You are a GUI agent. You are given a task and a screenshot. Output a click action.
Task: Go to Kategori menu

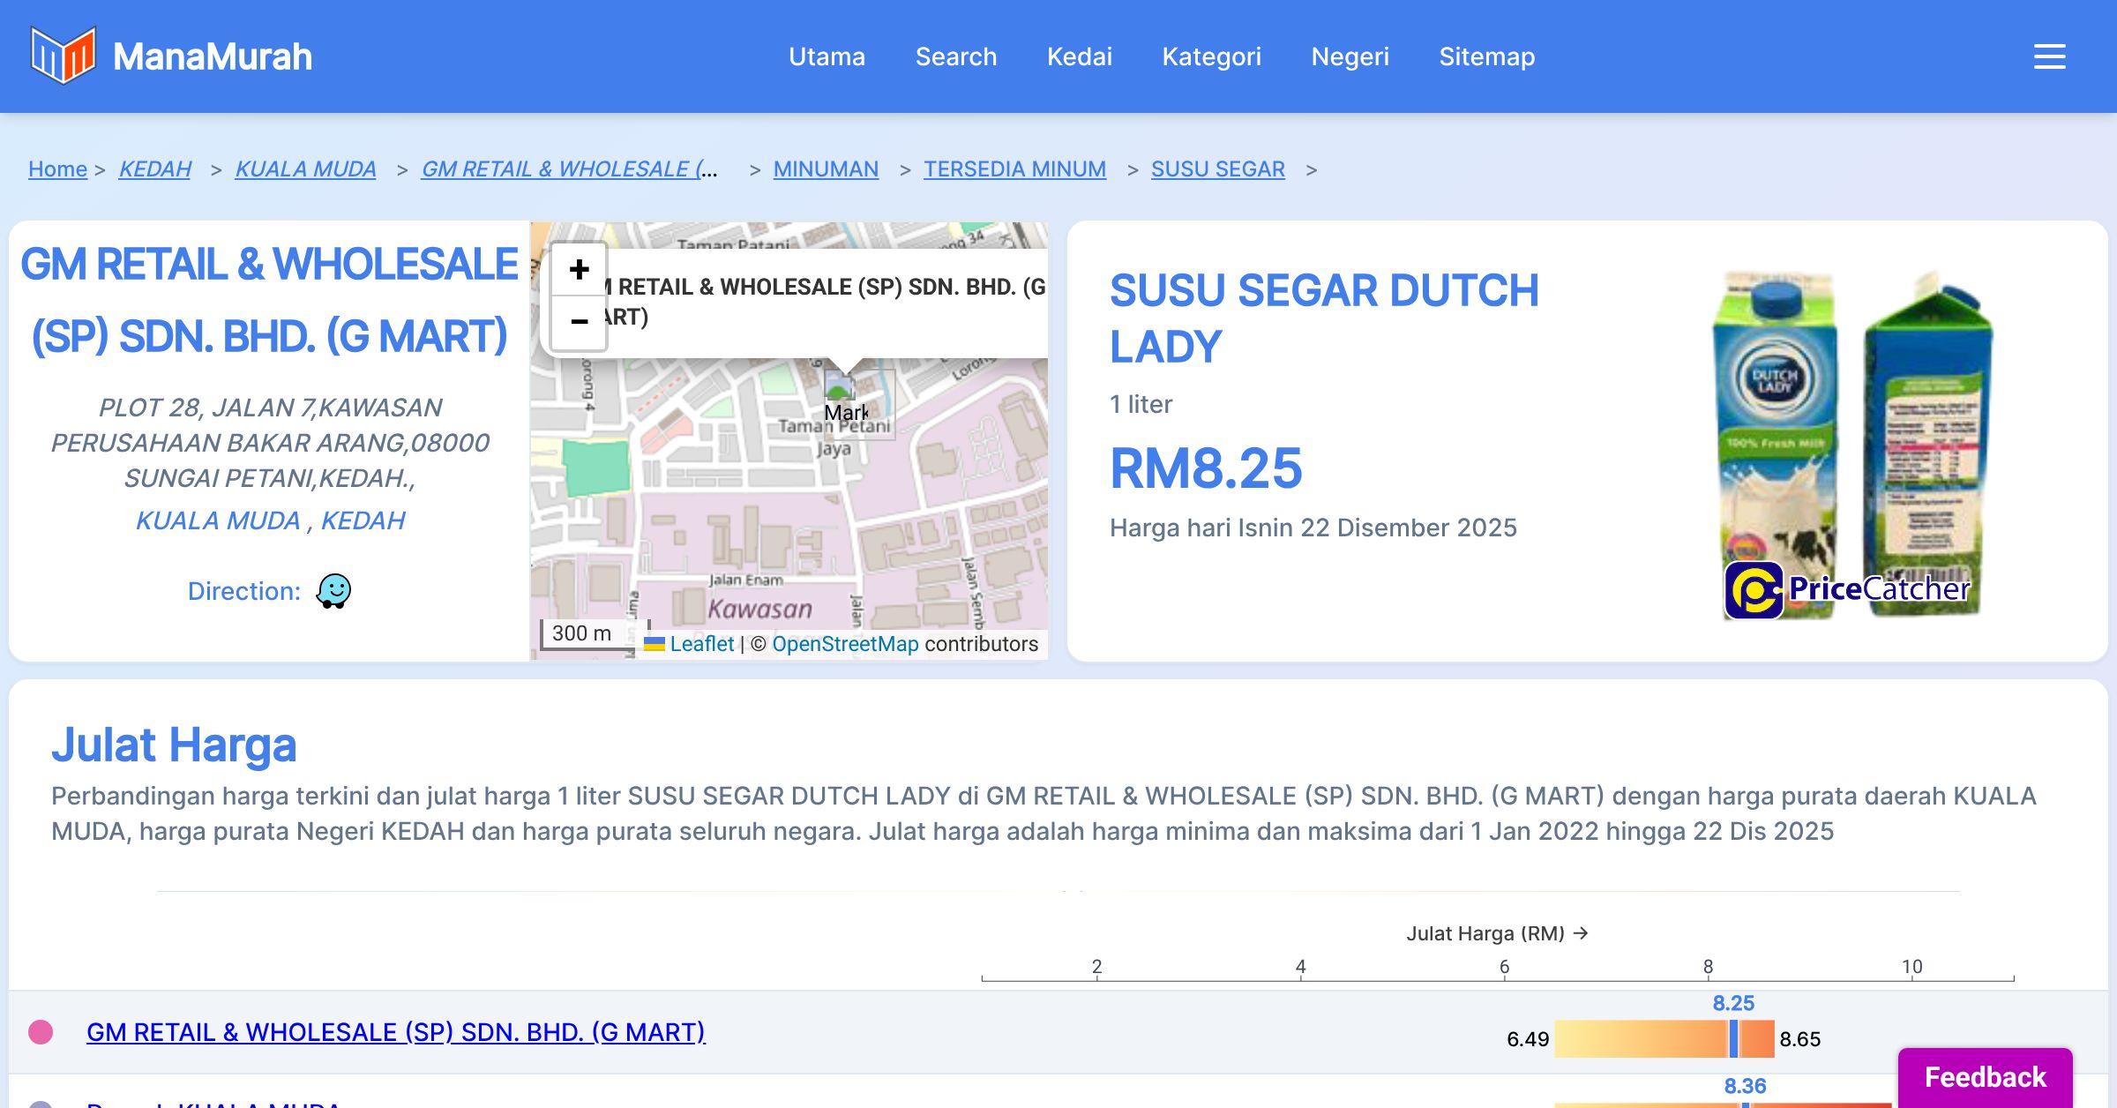pyautogui.click(x=1211, y=56)
